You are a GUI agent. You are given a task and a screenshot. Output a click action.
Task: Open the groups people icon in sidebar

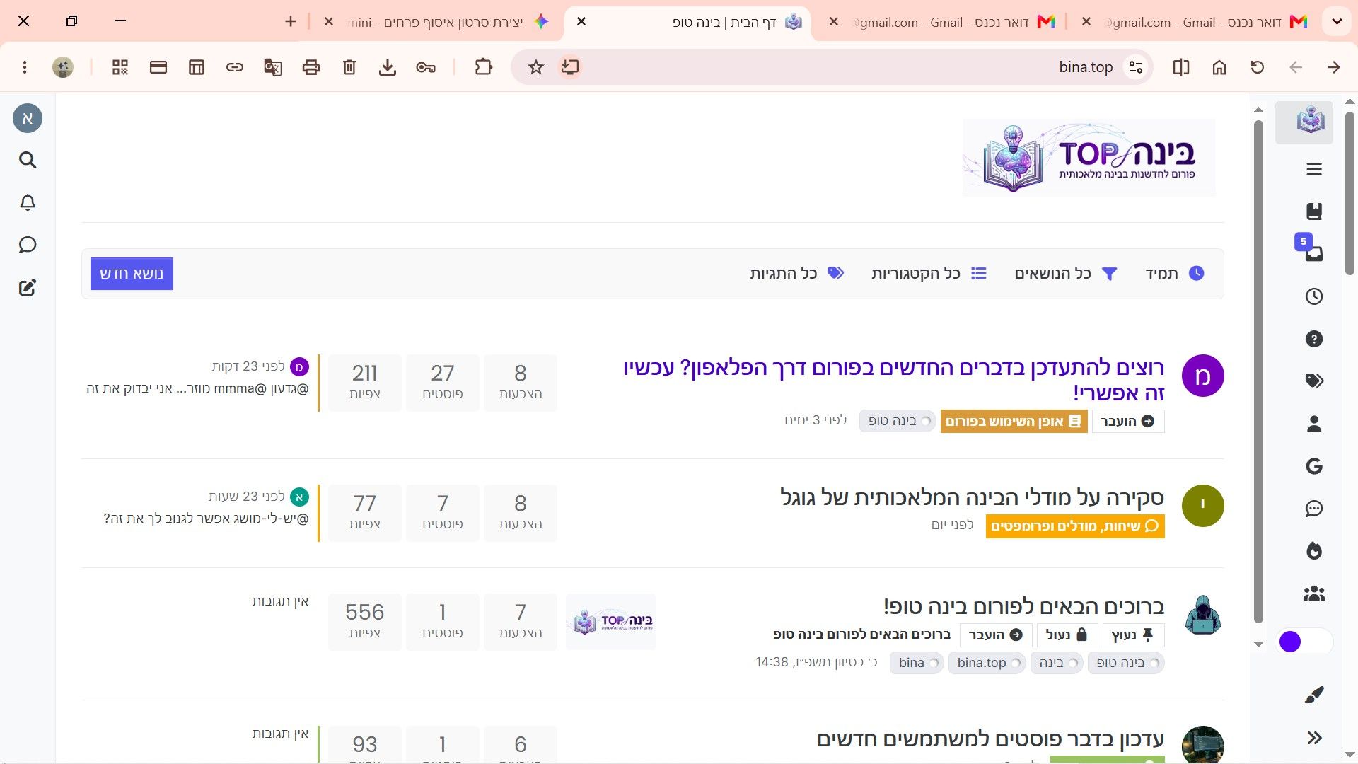tap(1314, 594)
